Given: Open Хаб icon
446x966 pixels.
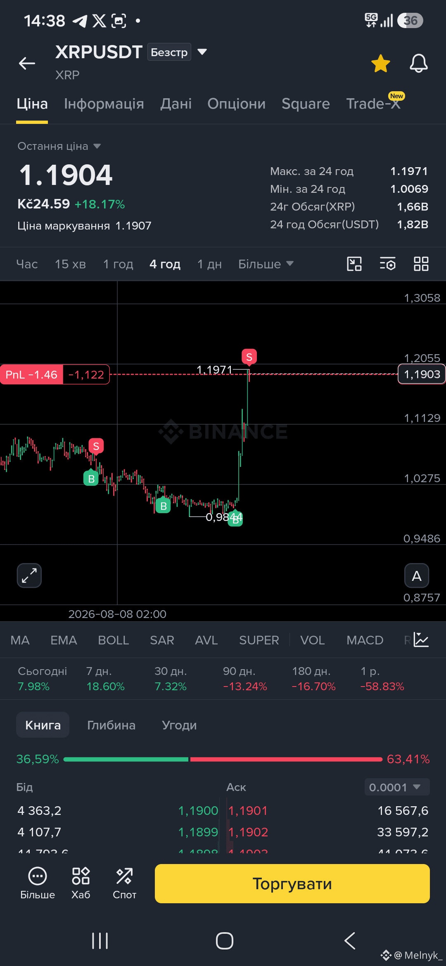Looking at the screenshot, I should click(x=81, y=883).
